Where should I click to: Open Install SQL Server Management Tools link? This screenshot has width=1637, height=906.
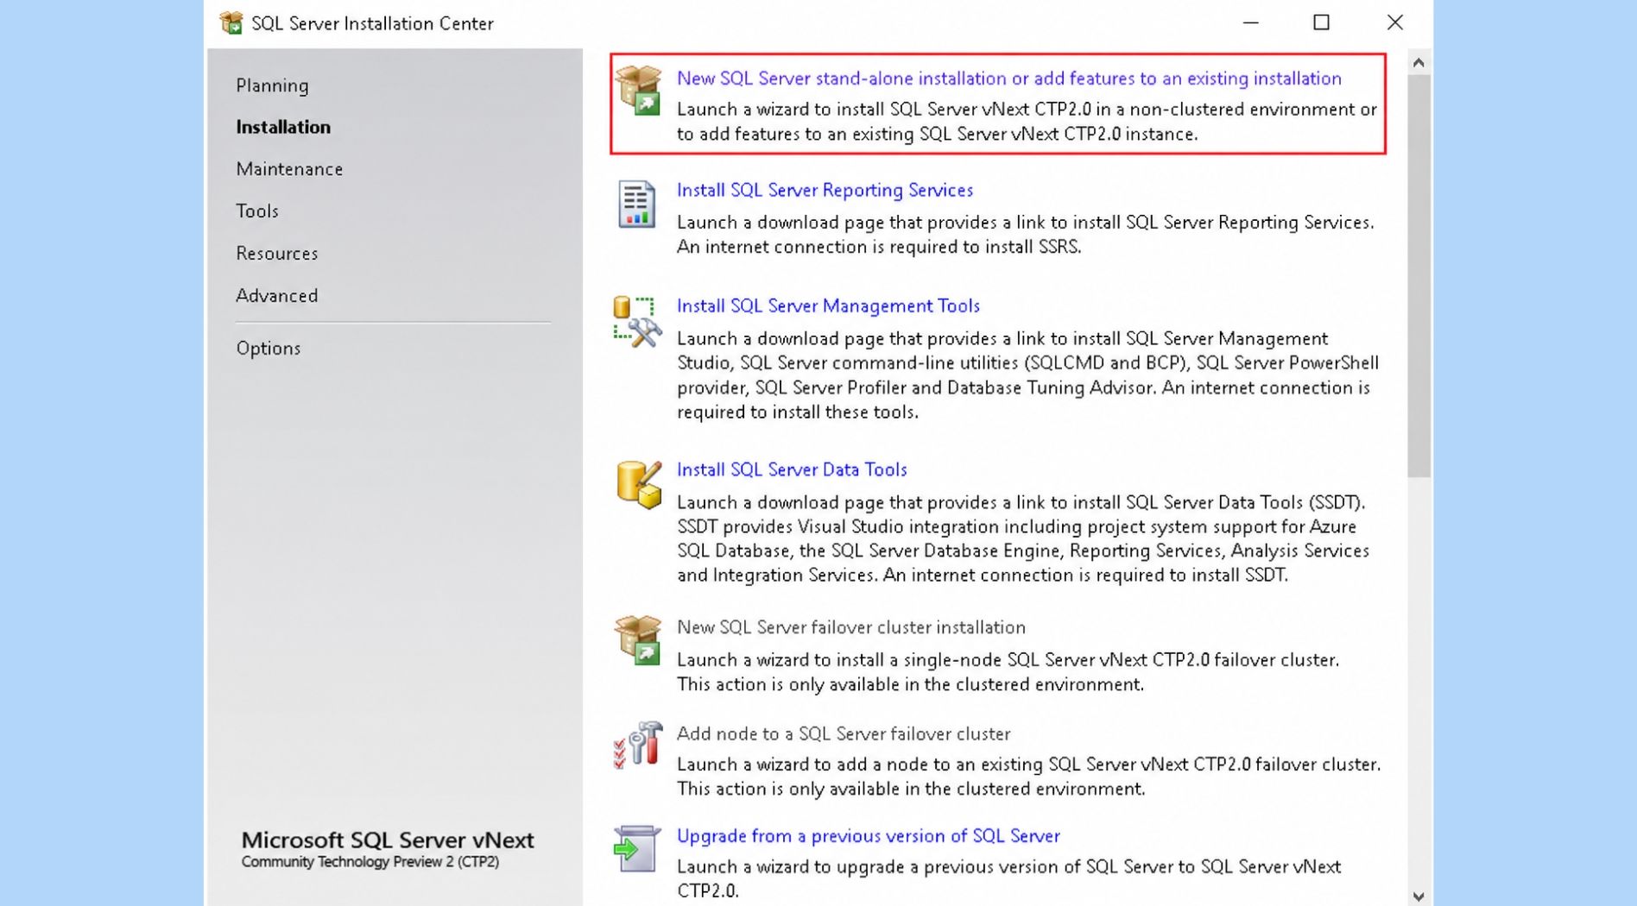pyautogui.click(x=828, y=306)
